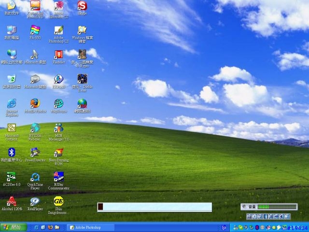Click the light blue input bar

pos(154,207)
